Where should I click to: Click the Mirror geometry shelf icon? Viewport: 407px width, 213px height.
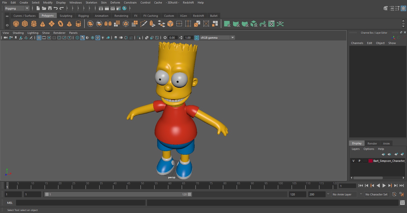coord(108,24)
